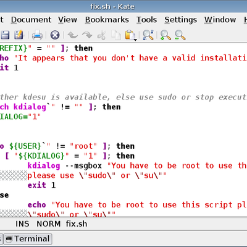Click the purple 'echo' keyword near the bottom
The image size is (247, 247).
[37, 205]
